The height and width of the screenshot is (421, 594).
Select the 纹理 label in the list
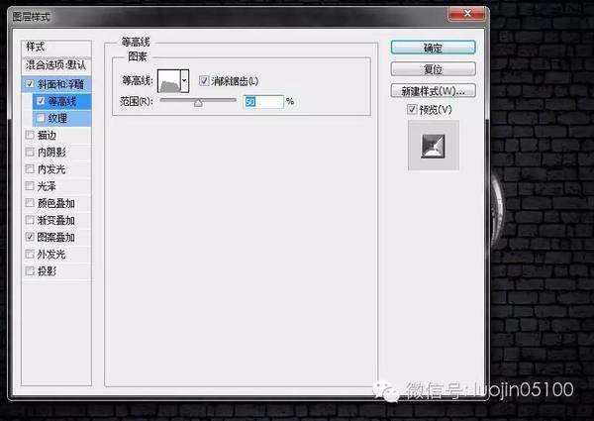pyautogui.click(x=58, y=118)
